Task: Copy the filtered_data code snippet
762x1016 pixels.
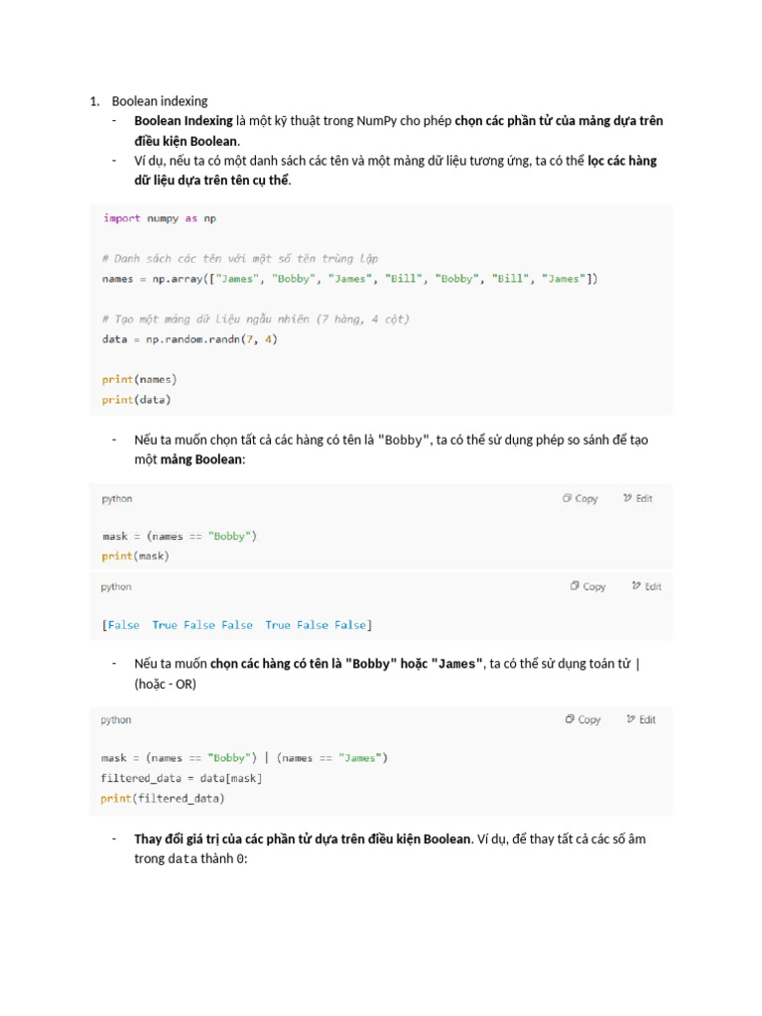Action: [583, 720]
